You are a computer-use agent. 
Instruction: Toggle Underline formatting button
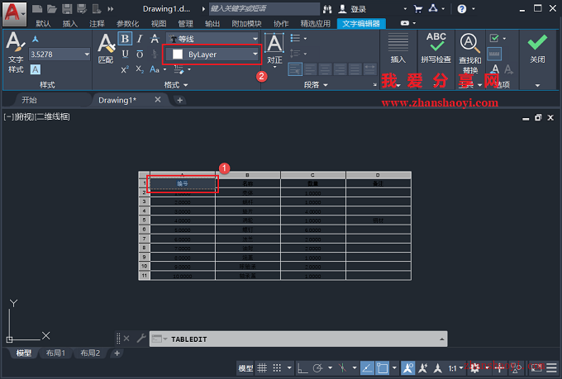125,54
